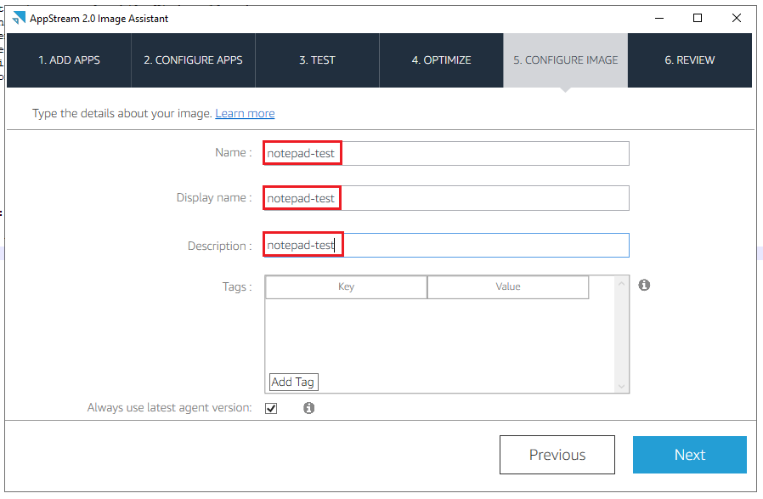The image size is (763, 499).
Task: Minimize the Image Assistant window
Action: pos(659,19)
